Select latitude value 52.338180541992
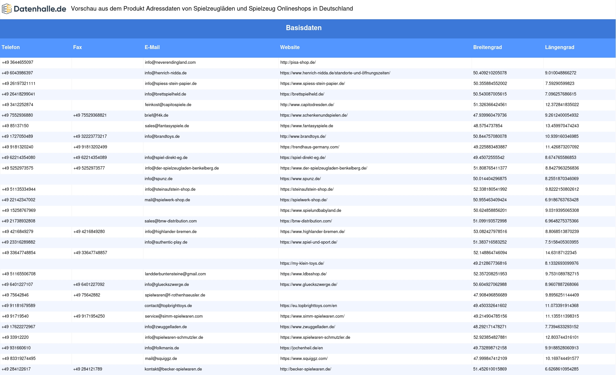This screenshot has height=375, width=616. pyautogui.click(x=490, y=189)
